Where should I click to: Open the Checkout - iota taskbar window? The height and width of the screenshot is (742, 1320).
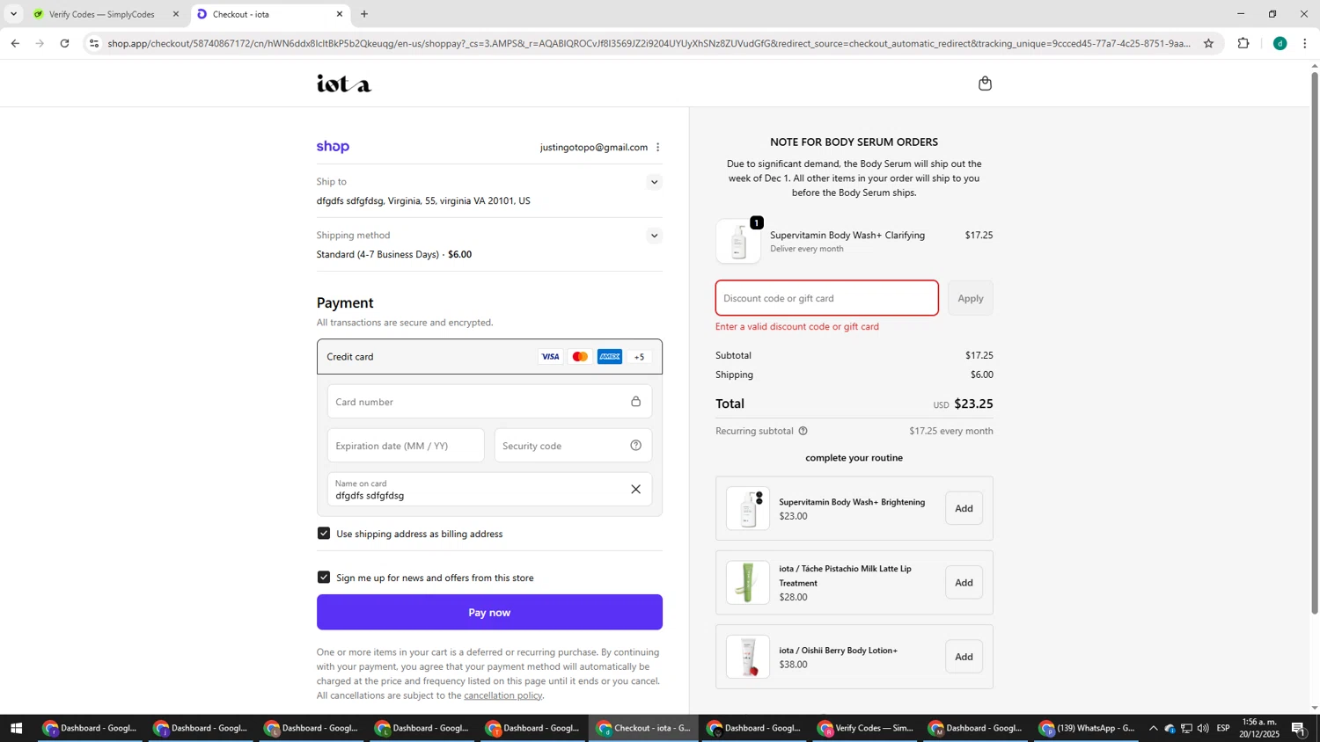(x=644, y=728)
